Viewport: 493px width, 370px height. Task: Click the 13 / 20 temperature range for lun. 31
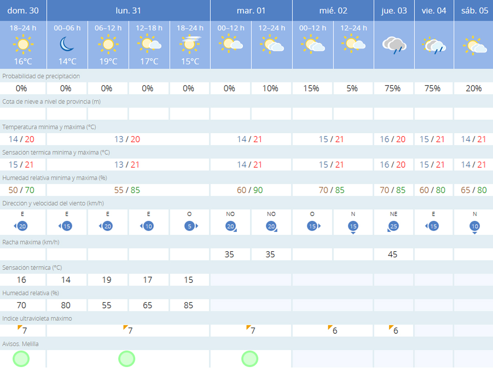click(127, 139)
